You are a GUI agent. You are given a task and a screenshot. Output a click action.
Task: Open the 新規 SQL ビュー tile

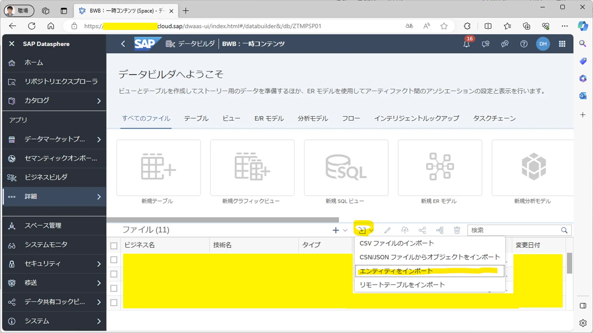(x=346, y=168)
